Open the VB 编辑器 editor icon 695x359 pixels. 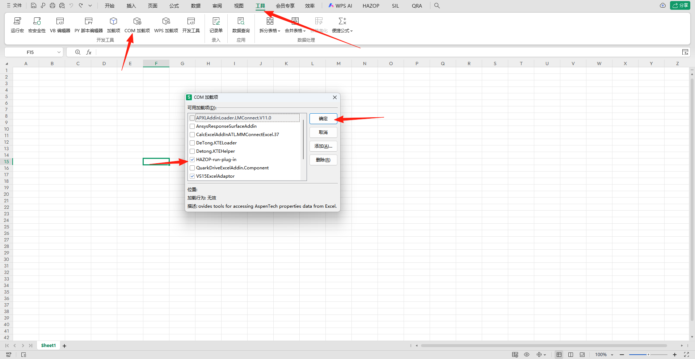point(60,25)
